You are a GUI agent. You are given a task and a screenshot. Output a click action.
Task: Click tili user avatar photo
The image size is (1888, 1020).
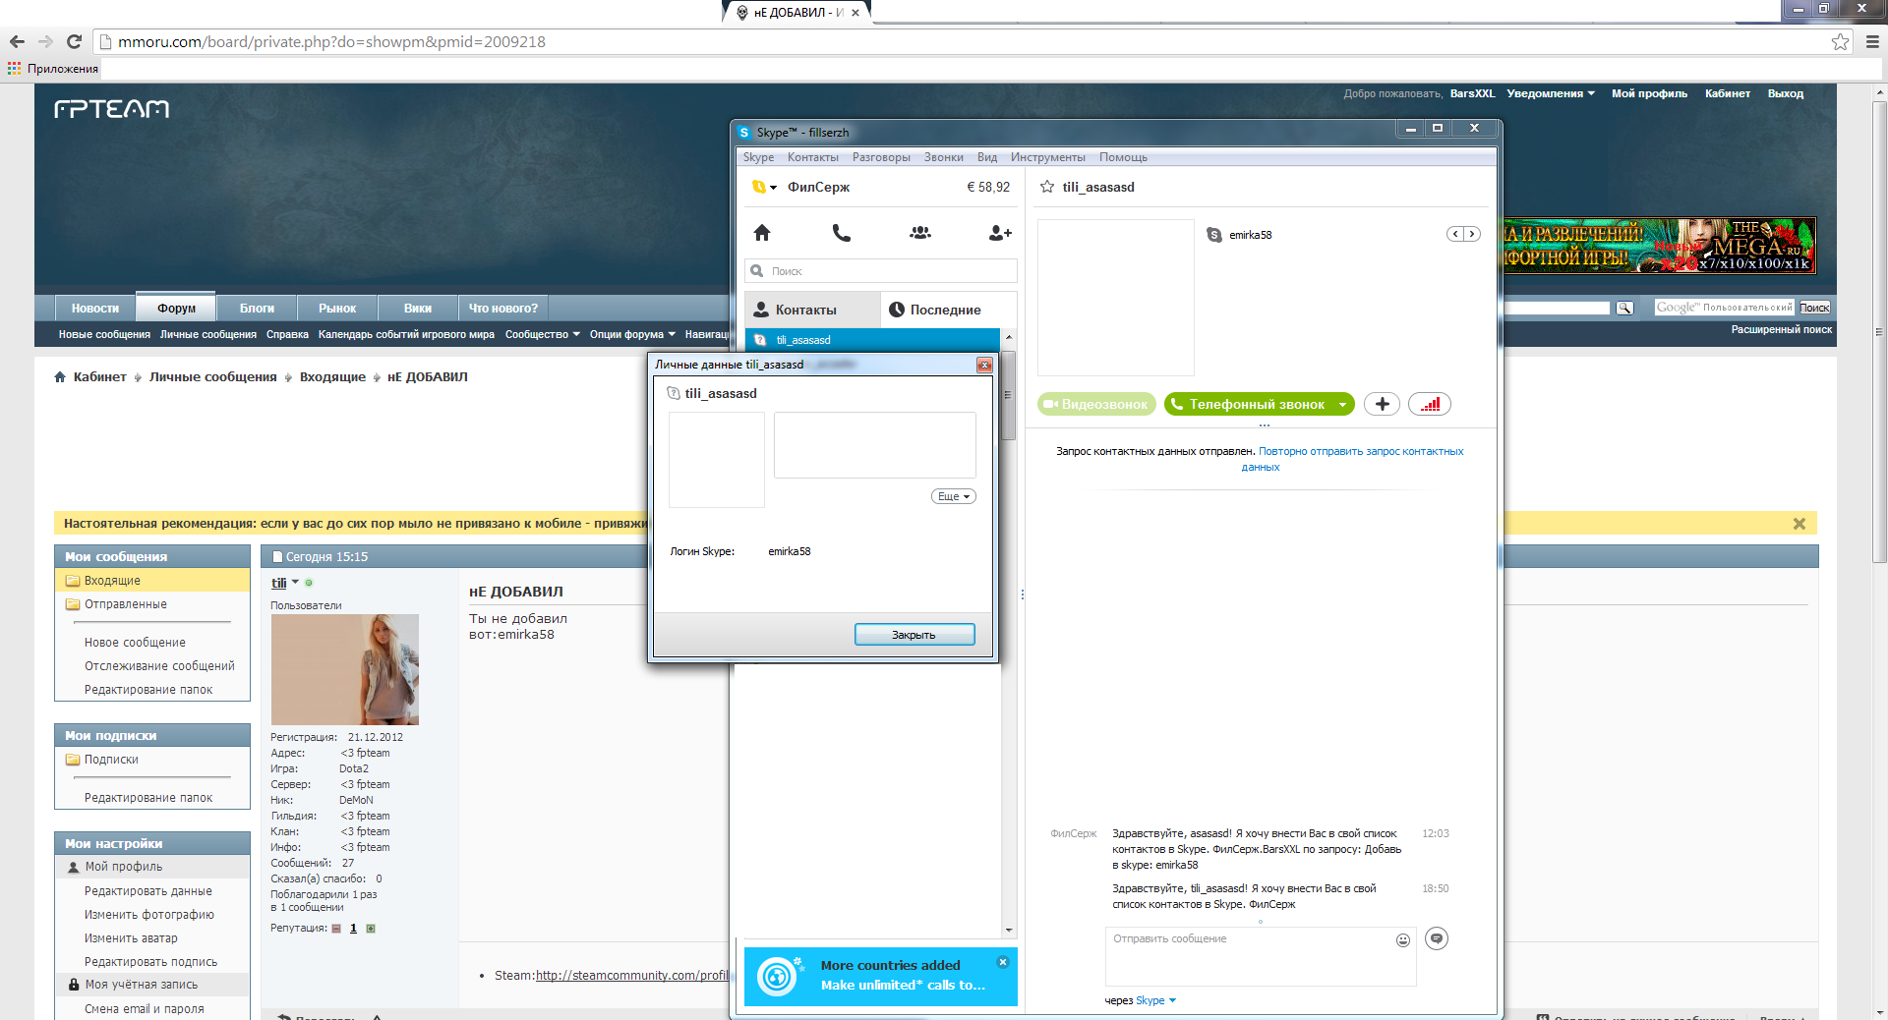point(345,670)
